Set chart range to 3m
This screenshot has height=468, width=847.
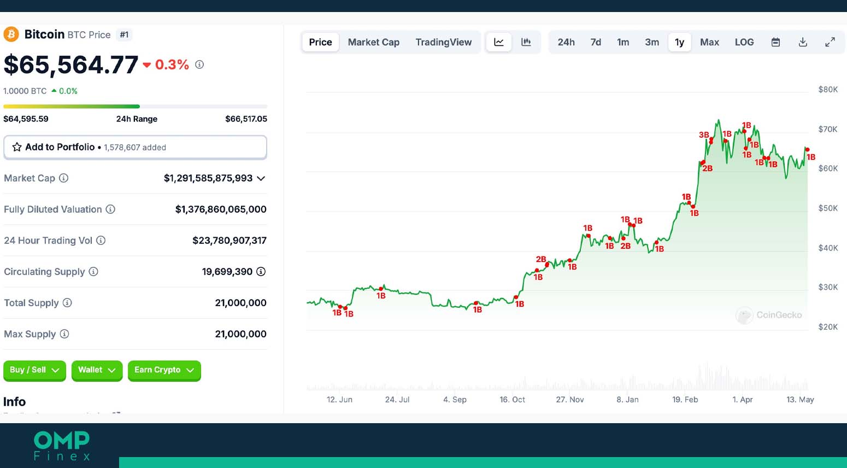coord(652,42)
